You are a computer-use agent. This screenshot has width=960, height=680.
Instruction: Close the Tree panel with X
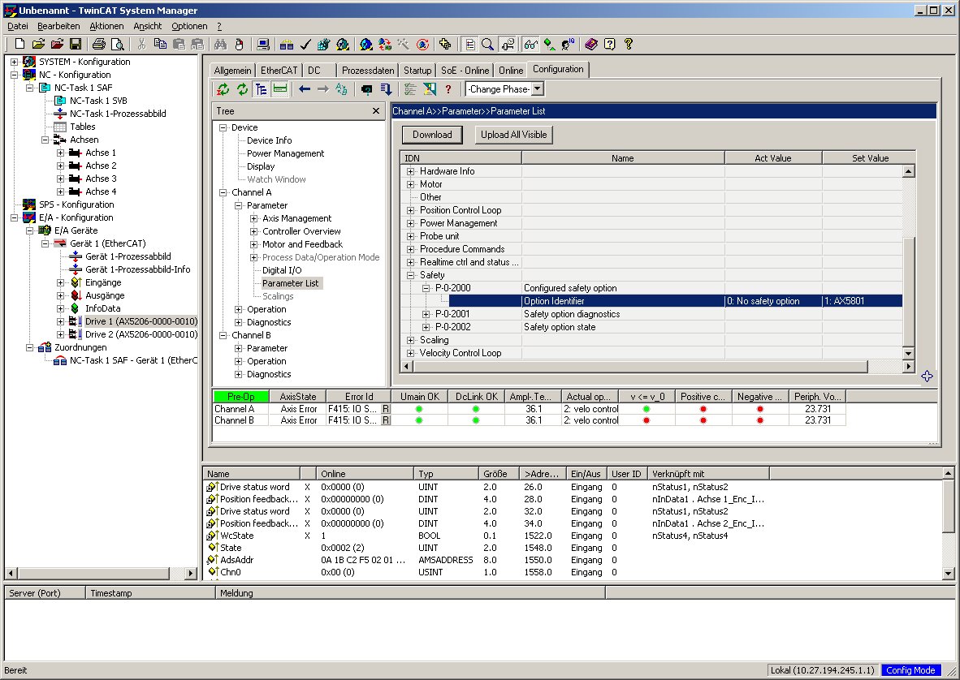click(x=376, y=110)
